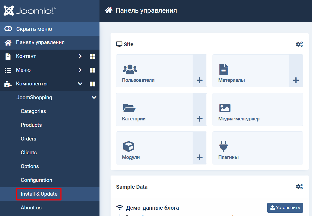This screenshot has width=312, height=216.
Task: Click the Компоненты menu label
Action: (32, 84)
